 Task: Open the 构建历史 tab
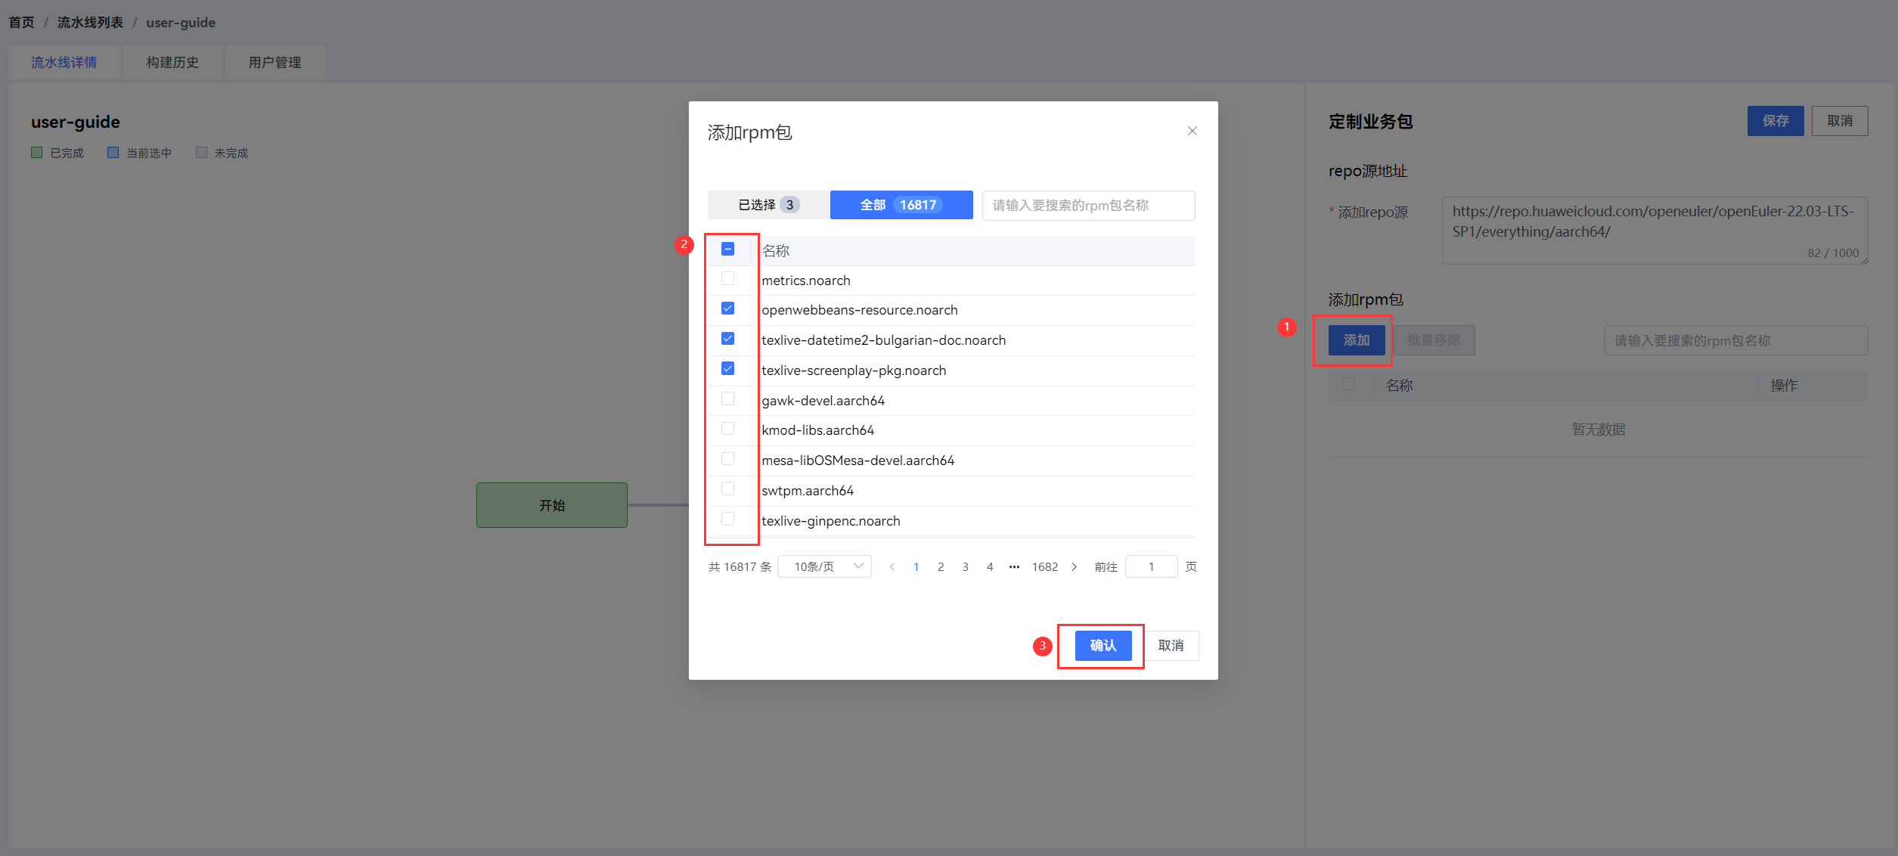(x=172, y=63)
